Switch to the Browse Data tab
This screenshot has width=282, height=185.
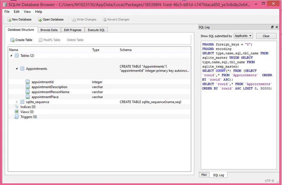pyautogui.click(x=49, y=30)
